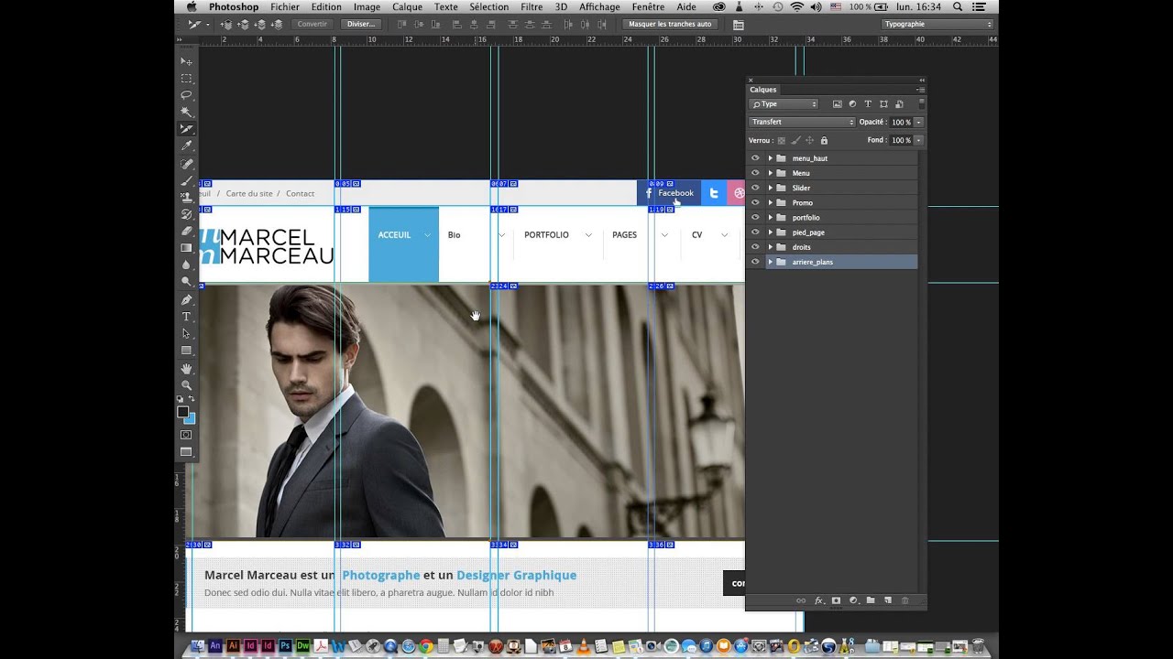The image size is (1173, 659).
Task: Change screen mode from toolbox
Action: pos(186,452)
